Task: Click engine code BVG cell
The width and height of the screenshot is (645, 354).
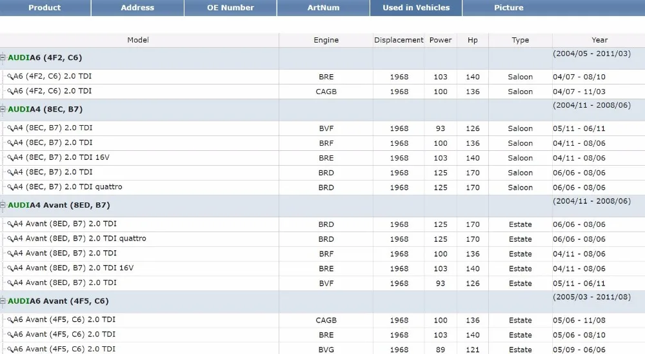Action: tap(326, 349)
